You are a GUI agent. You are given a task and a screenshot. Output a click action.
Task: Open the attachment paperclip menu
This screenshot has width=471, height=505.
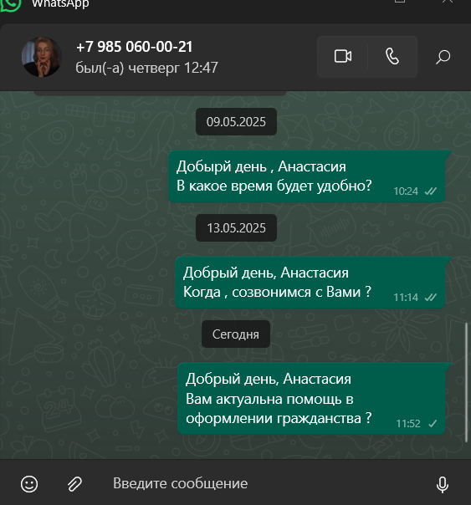tap(74, 484)
